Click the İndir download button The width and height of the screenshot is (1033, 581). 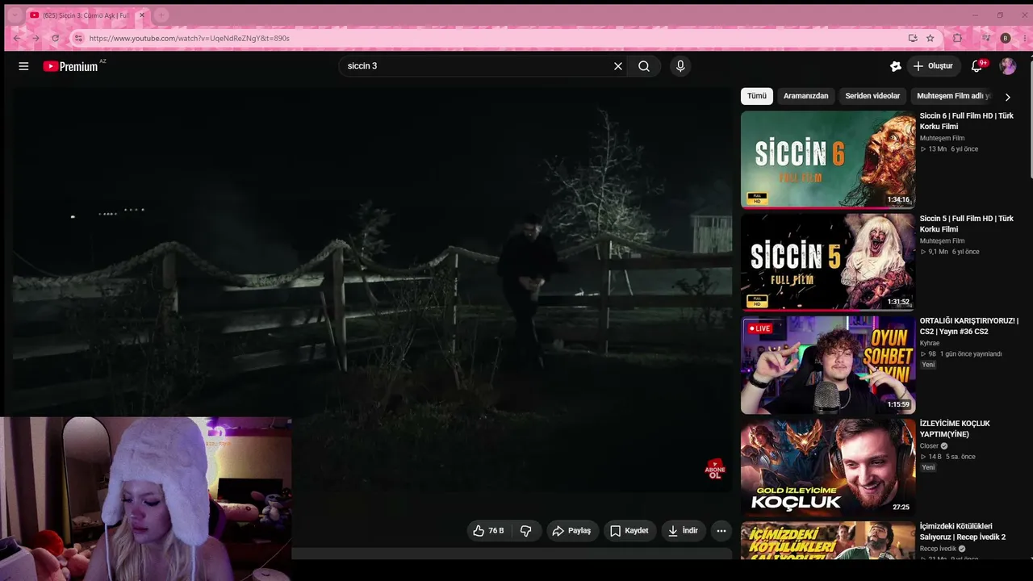click(684, 531)
